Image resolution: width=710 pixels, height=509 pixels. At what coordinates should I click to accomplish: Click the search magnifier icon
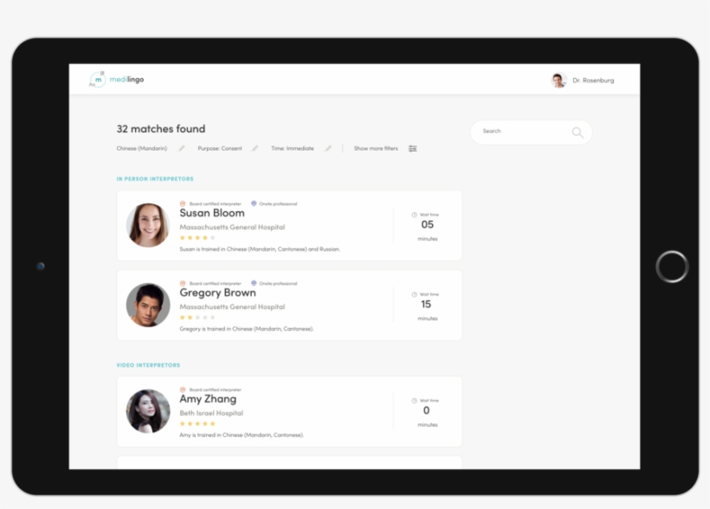tap(578, 132)
